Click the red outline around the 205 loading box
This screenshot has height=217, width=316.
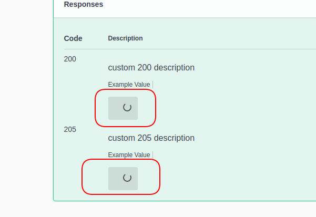121,159
